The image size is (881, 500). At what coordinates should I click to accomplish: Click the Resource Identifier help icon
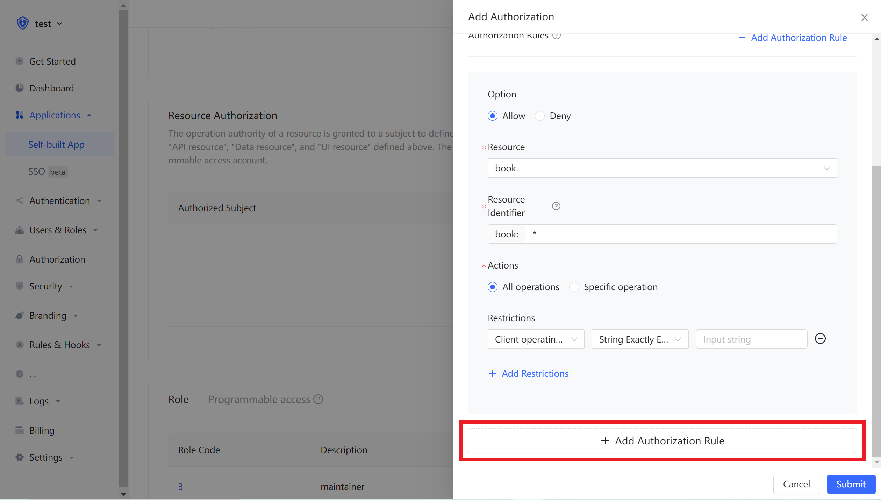[x=556, y=206]
